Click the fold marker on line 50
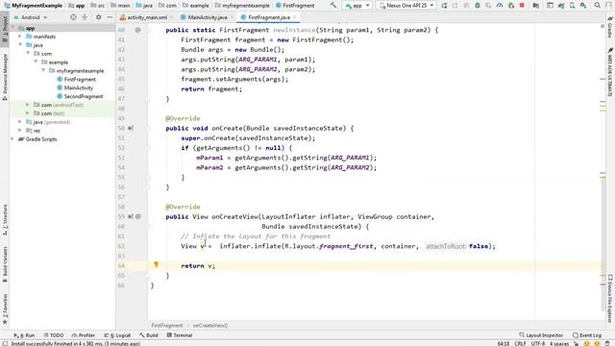This screenshot has height=346, width=615. coord(148,128)
